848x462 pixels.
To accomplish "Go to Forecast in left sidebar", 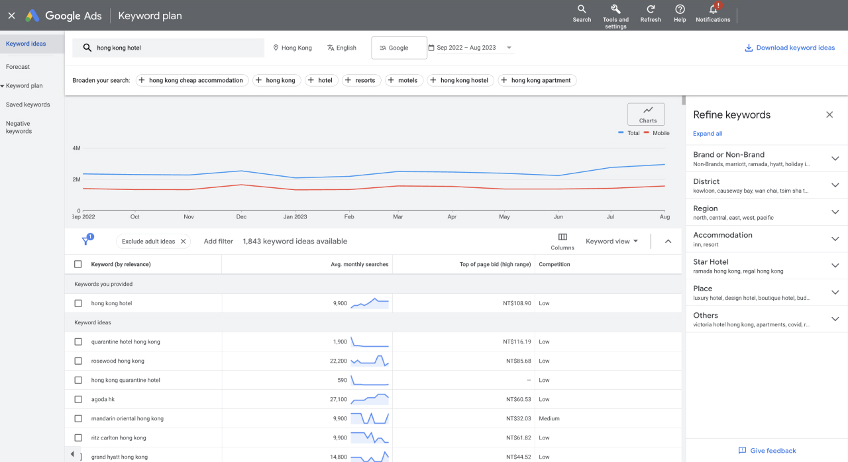I will pos(18,67).
